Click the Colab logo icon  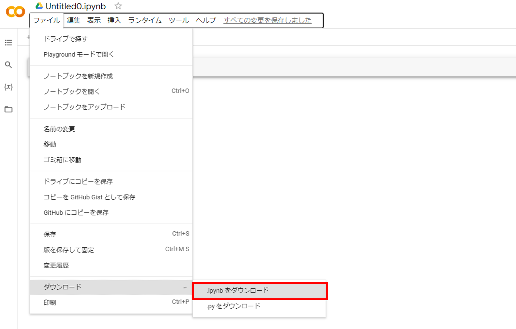pyautogui.click(x=15, y=12)
